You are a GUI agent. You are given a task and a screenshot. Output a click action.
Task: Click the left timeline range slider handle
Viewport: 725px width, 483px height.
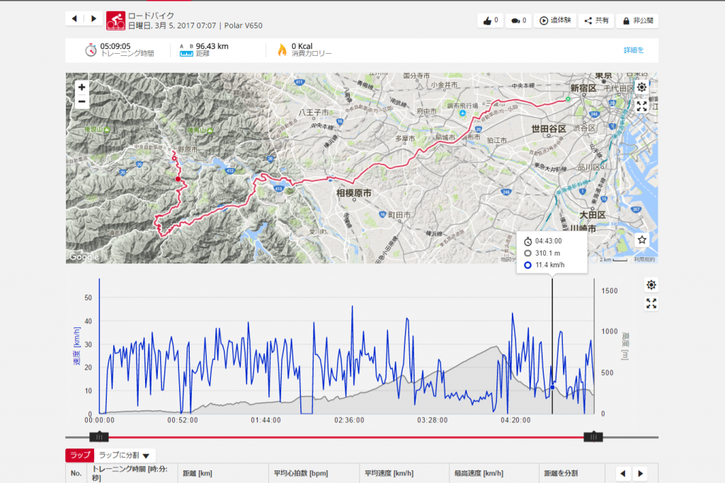click(x=101, y=437)
